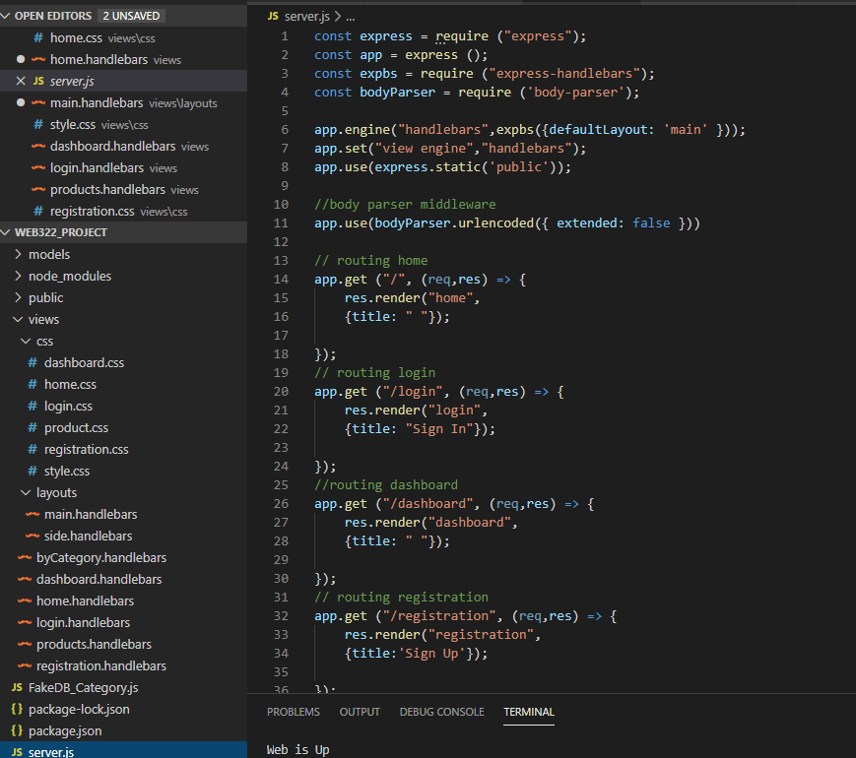Open registration.handlebars in the file tree
Screen dimensions: 856x758
click(x=101, y=665)
